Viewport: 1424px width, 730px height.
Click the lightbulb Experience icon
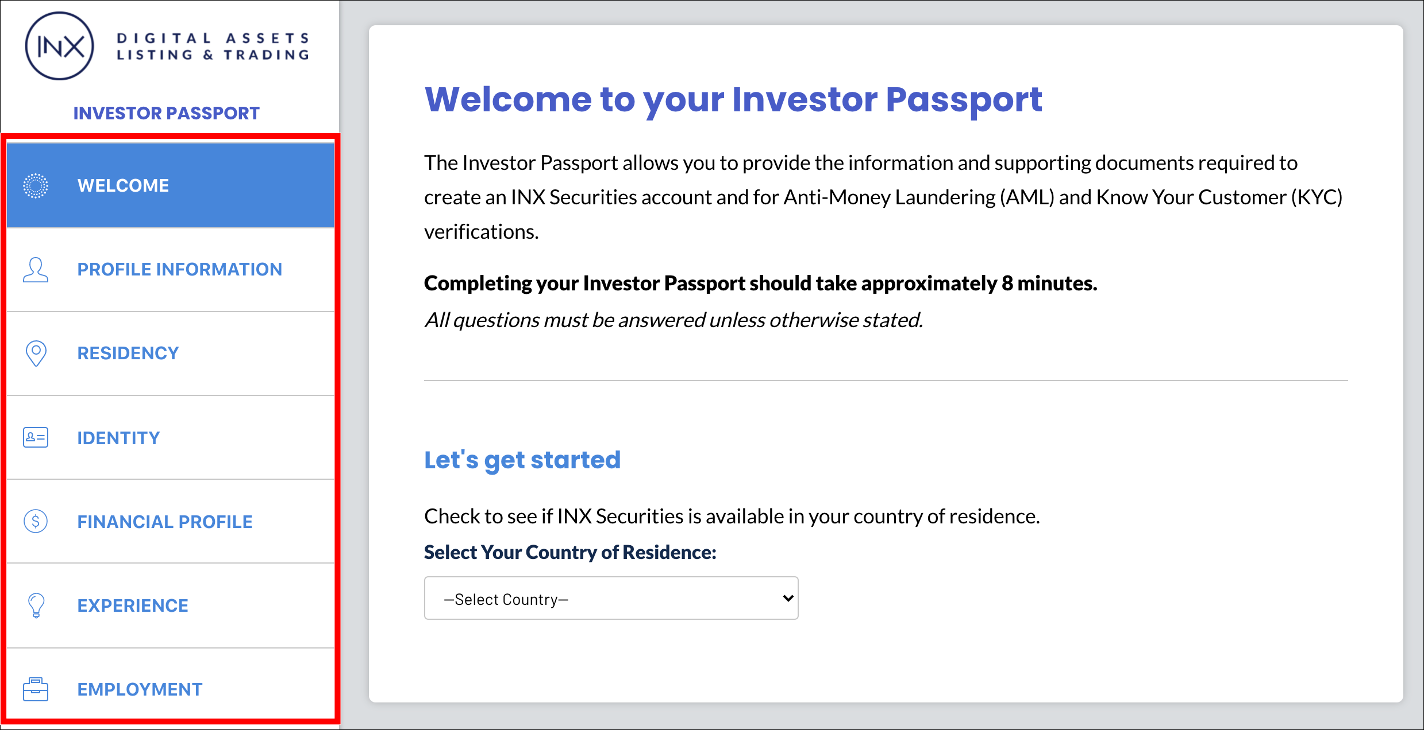(x=36, y=605)
